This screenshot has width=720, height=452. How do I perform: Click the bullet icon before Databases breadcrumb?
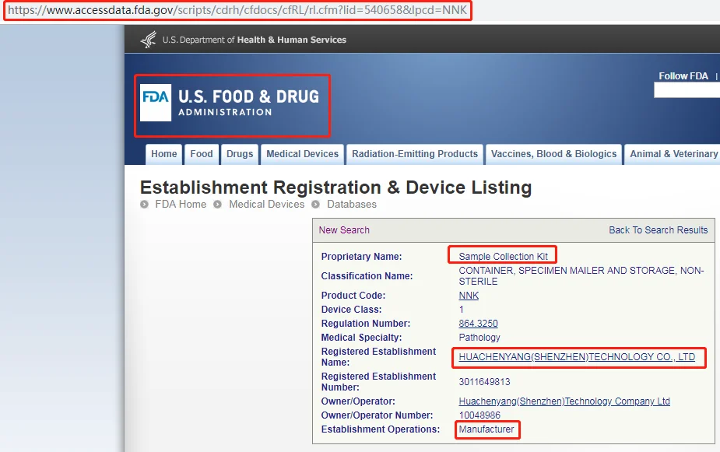coord(316,204)
